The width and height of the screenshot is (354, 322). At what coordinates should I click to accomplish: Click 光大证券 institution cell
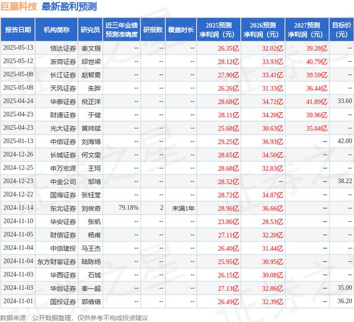click(63, 128)
